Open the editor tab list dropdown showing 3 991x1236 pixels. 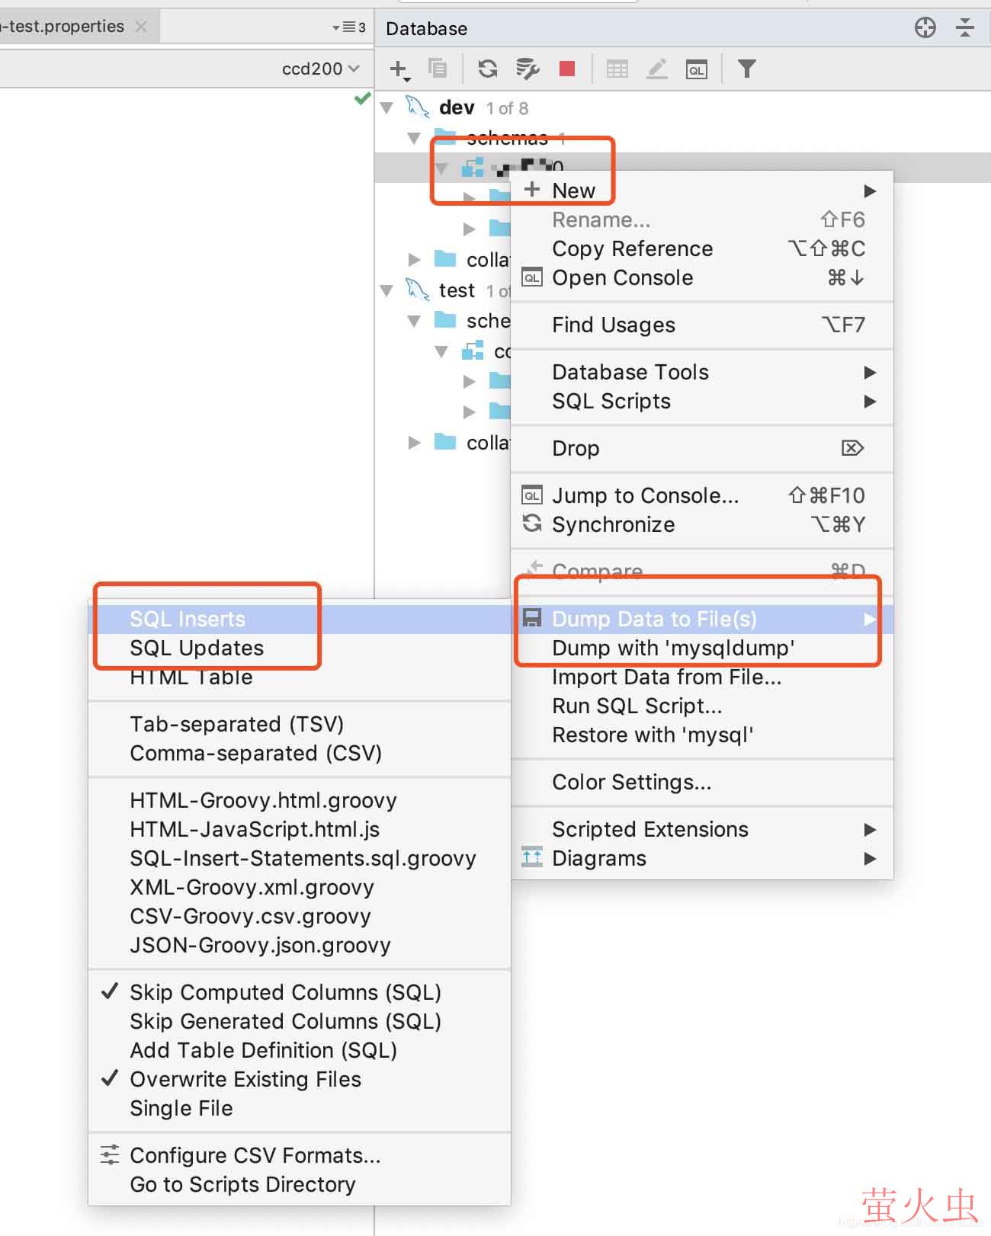349,27
